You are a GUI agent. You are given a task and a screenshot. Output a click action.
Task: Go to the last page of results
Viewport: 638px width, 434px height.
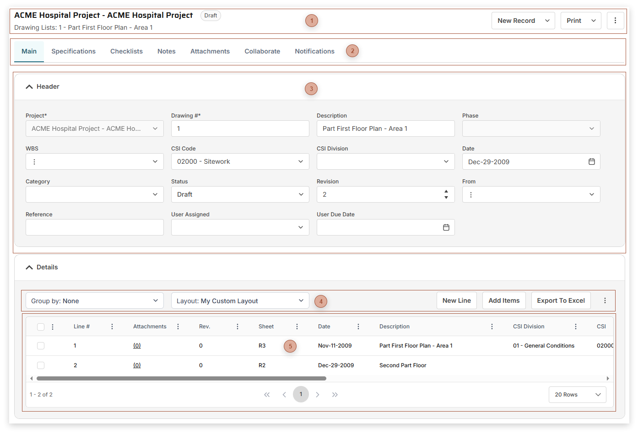tap(335, 395)
